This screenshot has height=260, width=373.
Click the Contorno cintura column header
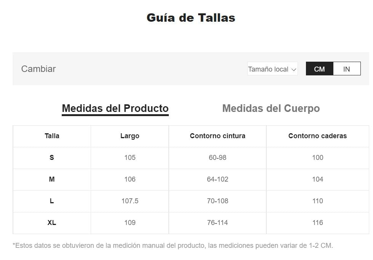click(x=218, y=136)
